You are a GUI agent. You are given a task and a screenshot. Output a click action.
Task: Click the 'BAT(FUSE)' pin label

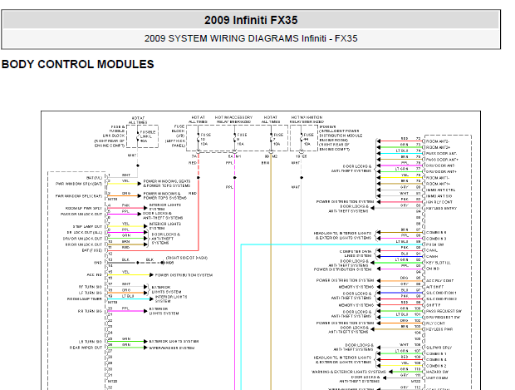coord(92,250)
